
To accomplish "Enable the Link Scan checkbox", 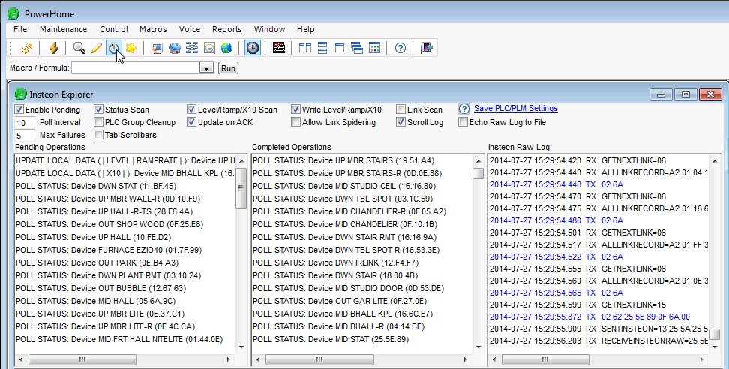I will click(400, 109).
